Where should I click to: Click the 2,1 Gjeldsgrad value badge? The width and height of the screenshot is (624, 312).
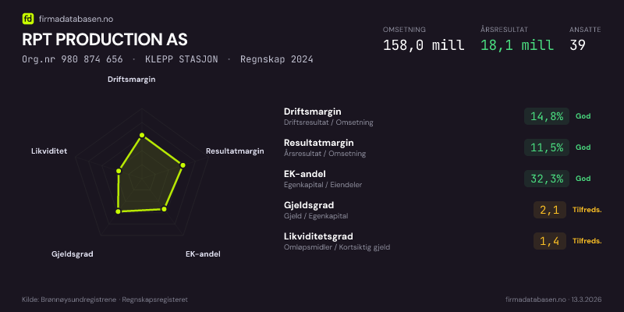[x=549, y=210]
